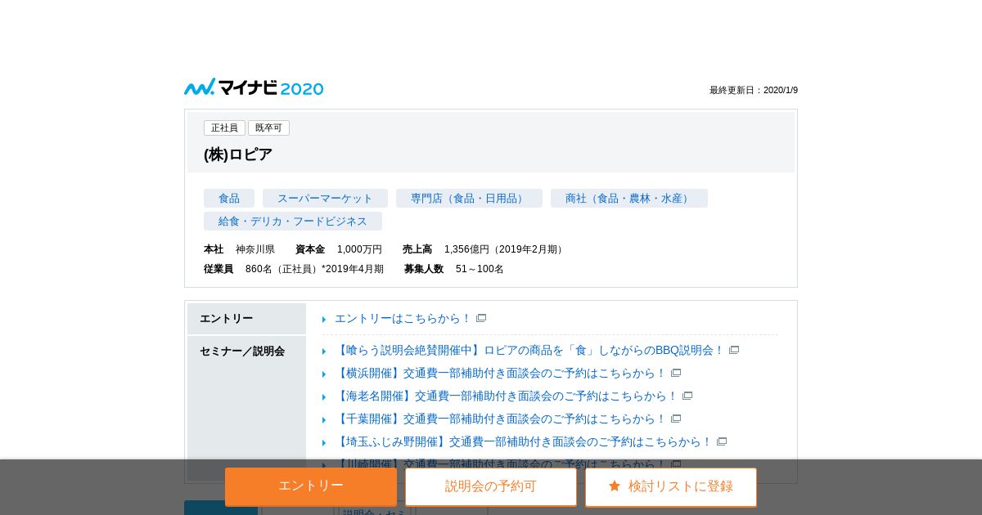Open the エントリーはこちらから！ link

pyautogui.click(x=403, y=318)
